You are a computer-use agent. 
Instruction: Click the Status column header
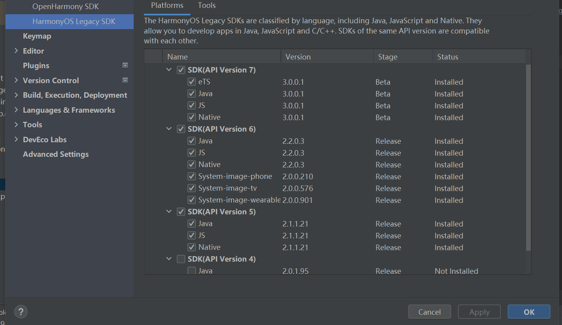point(479,57)
